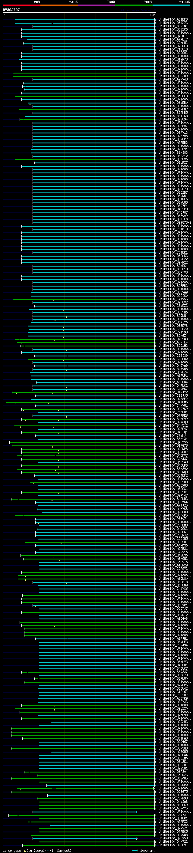This screenshot has width=193, height=853.
Task: Click label UniRef100_B5X3Q3
Action: [173, 748]
